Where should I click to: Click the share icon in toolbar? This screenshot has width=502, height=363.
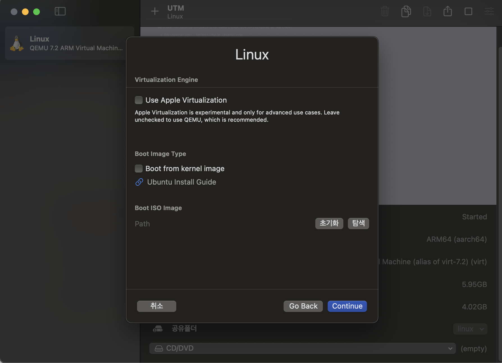pyautogui.click(x=448, y=12)
